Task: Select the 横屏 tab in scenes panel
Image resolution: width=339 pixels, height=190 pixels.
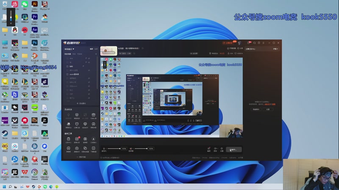Action: click(74, 54)
